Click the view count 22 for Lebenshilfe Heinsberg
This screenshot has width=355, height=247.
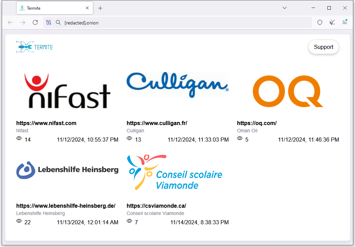(28, 222)
